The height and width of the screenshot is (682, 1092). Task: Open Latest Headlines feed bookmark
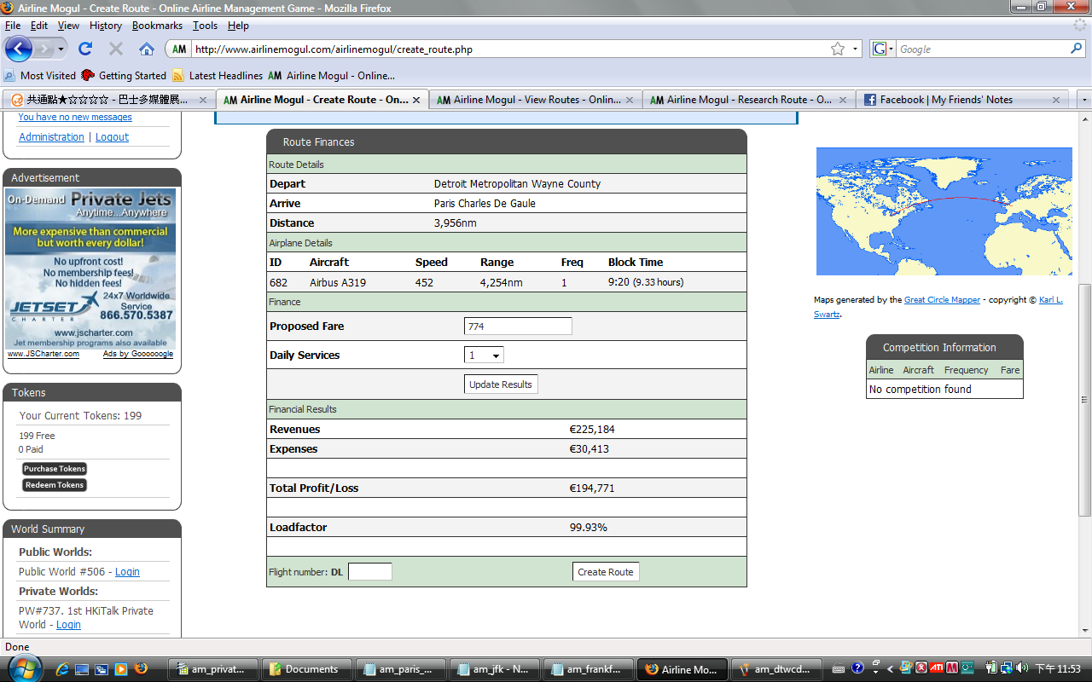218,75
